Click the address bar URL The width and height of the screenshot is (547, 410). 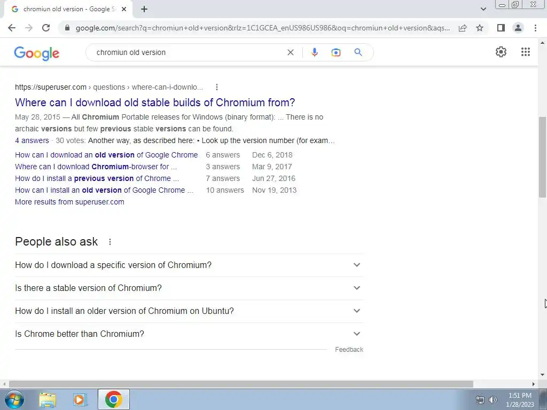coord(263,28)
